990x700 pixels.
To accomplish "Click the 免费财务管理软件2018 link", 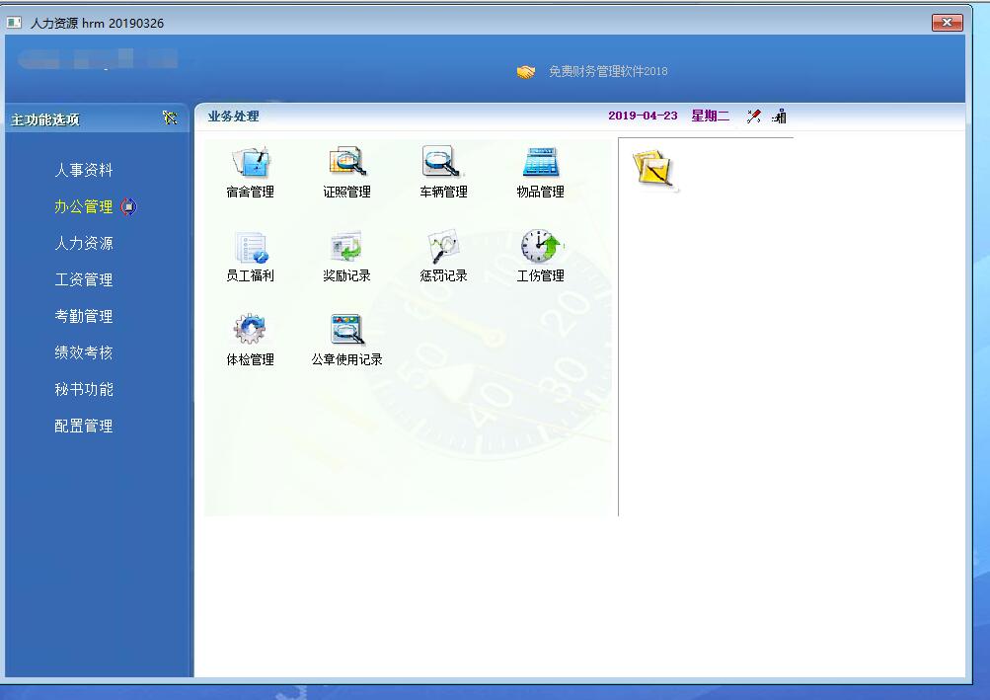I will (x=607, y=71).
